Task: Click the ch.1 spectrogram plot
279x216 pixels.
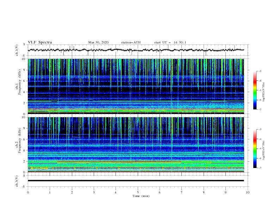Action: [x=136, y=86]
